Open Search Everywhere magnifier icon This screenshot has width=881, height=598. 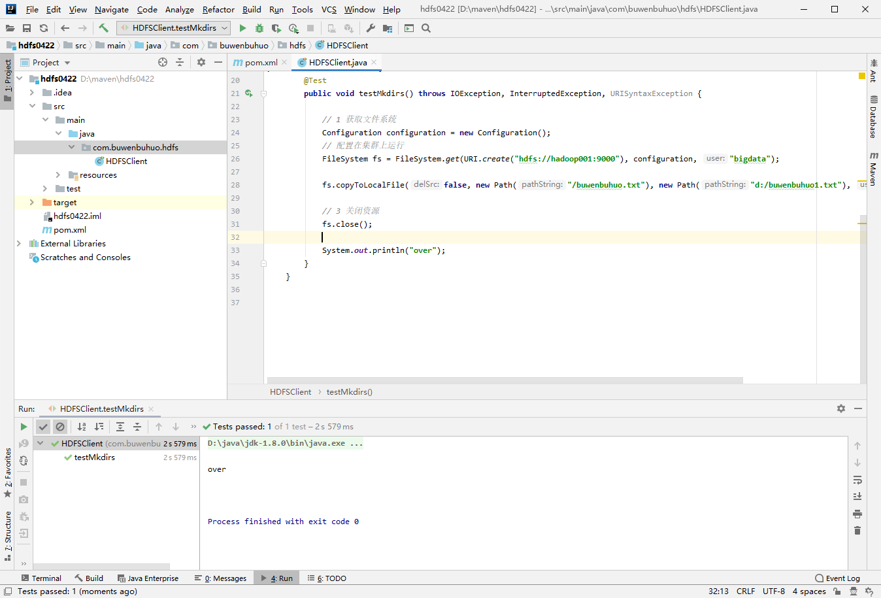coord(426,28)
